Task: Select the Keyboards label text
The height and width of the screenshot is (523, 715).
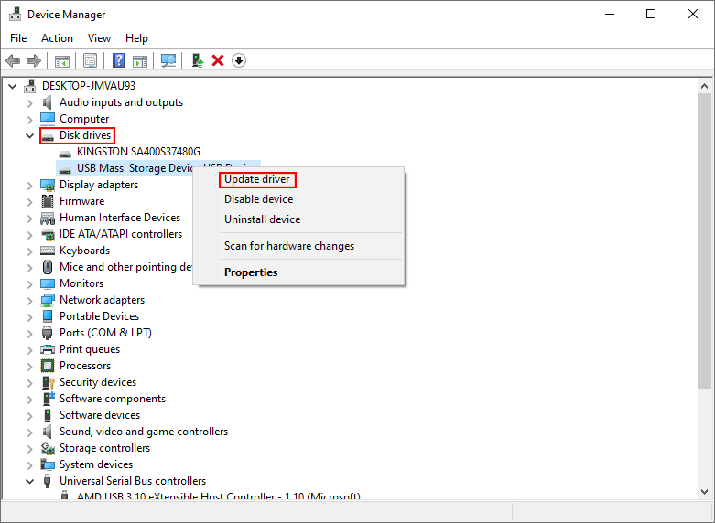Action: point(85,251)
